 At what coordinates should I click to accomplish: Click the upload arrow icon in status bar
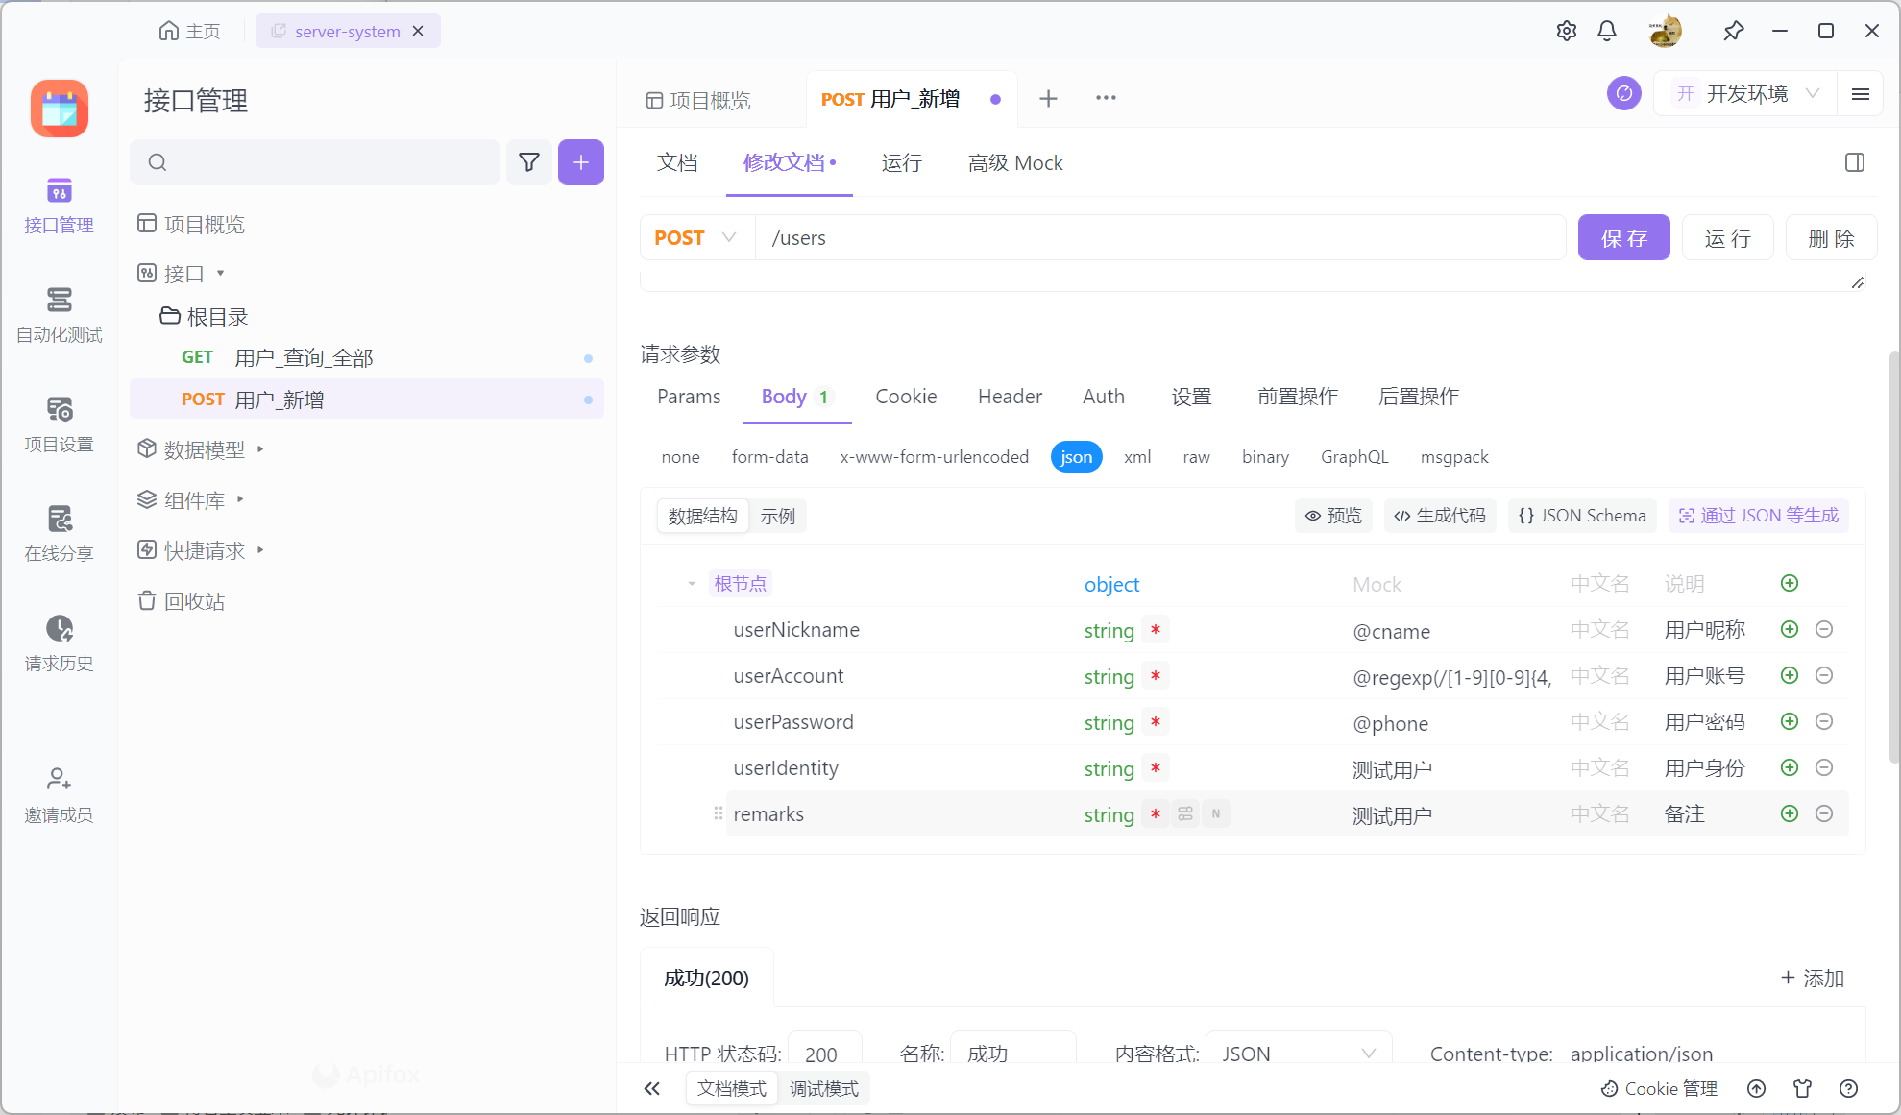1757,1088
